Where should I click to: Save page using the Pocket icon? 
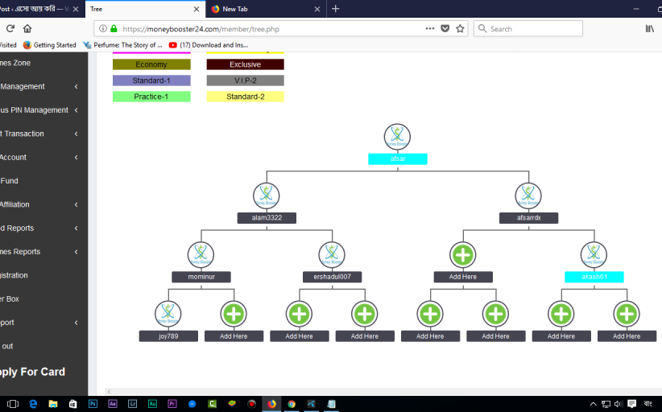click(x=445, y=28)
